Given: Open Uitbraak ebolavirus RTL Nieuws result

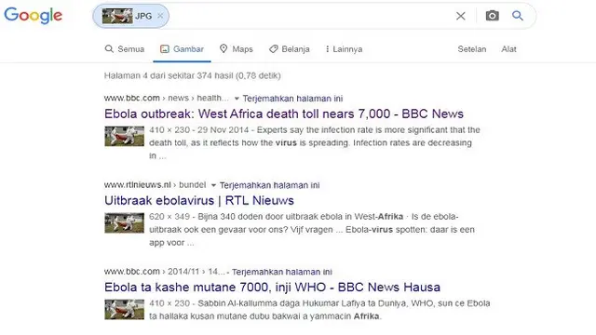Looking at the screenshot, I should point(199,200).
